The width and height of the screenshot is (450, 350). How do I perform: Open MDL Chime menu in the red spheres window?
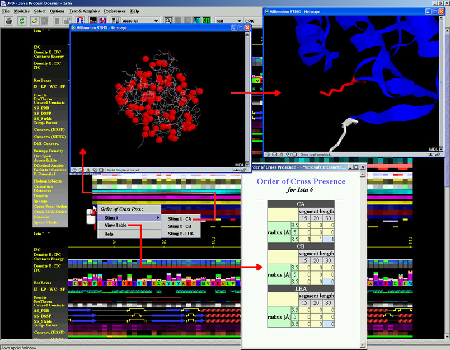[240, 165]
